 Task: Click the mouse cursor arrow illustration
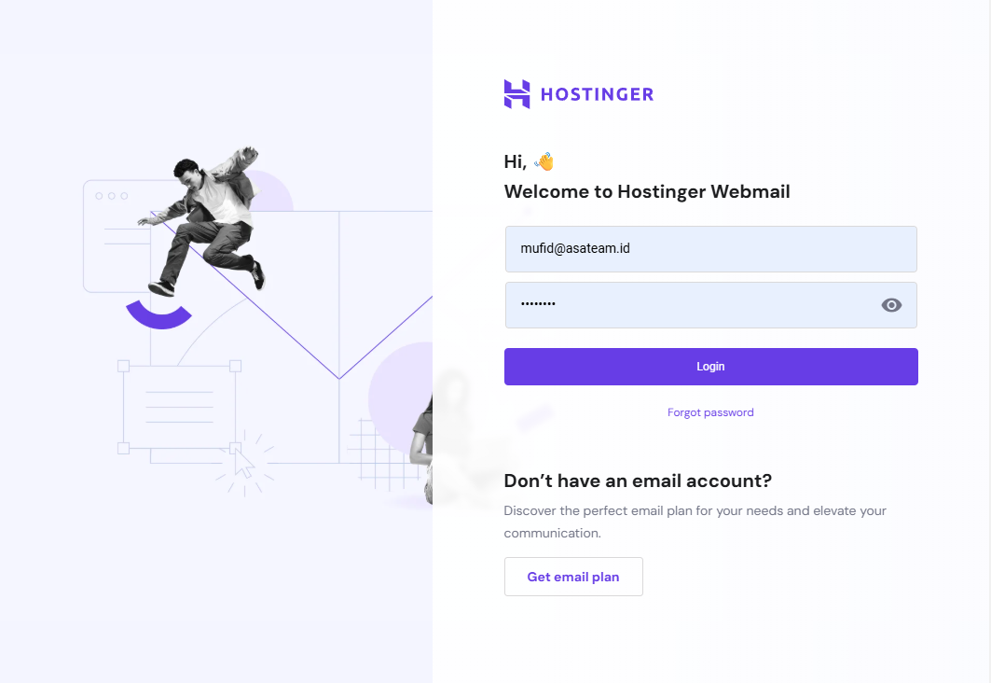point(243,463)
